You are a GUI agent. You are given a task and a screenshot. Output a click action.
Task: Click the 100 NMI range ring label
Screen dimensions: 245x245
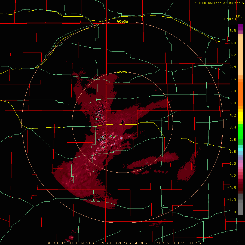click(122, 22)
